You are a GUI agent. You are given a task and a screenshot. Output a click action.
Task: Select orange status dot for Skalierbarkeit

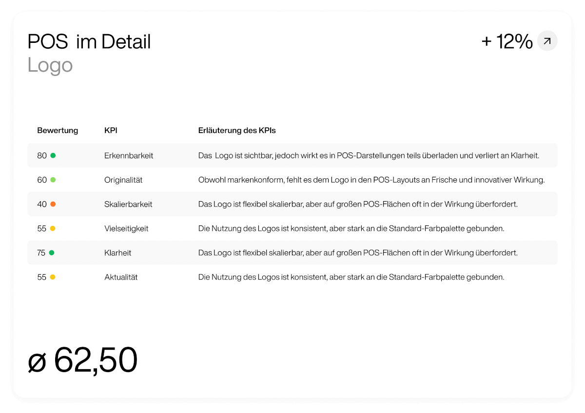tap(53, 204)
